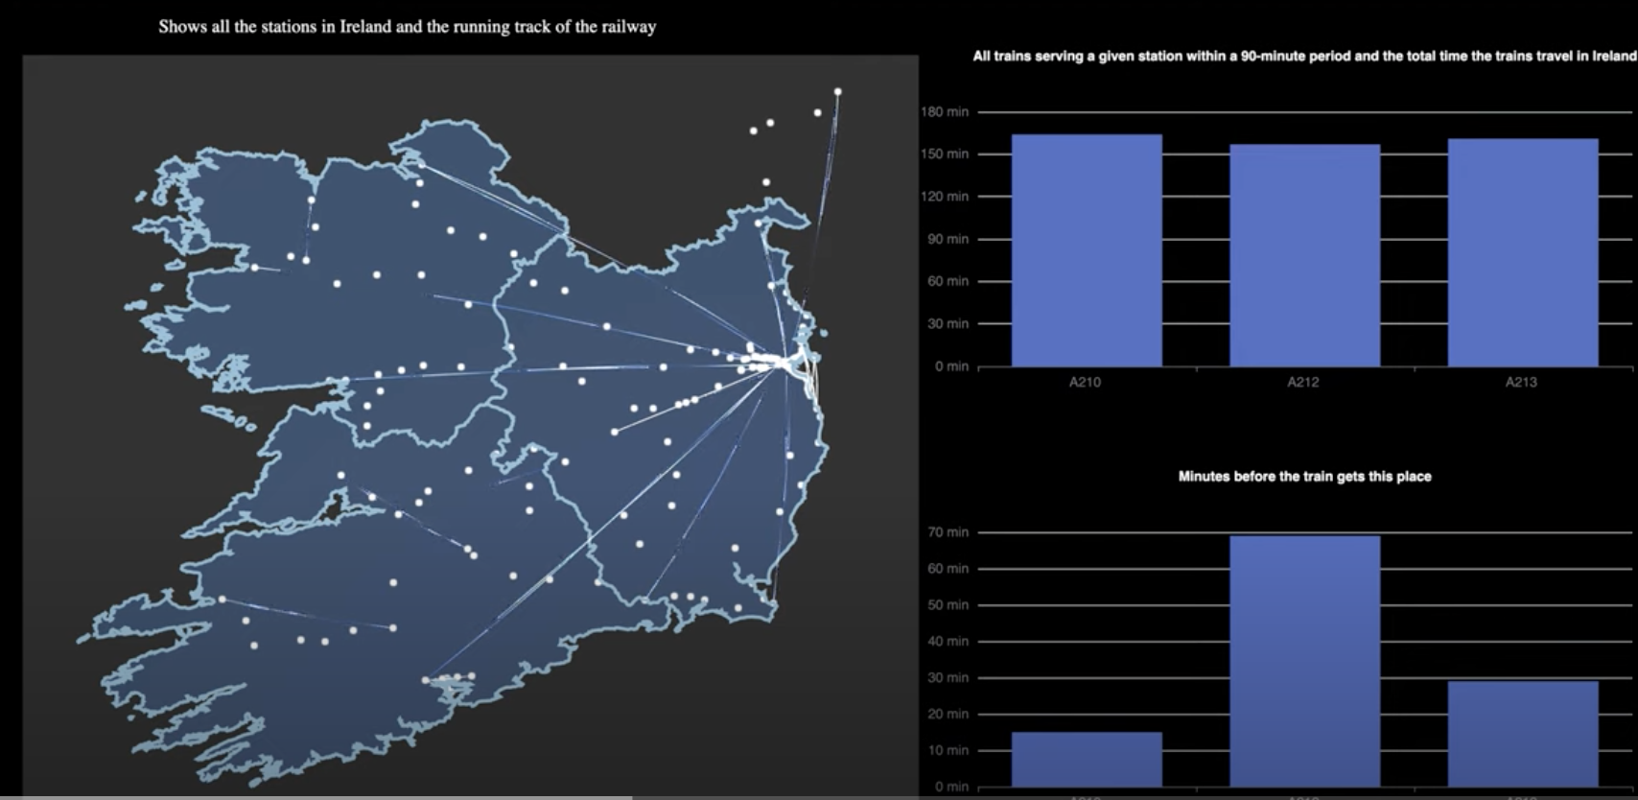
Task: Click the '120 min' axis label
Action: 945,197
